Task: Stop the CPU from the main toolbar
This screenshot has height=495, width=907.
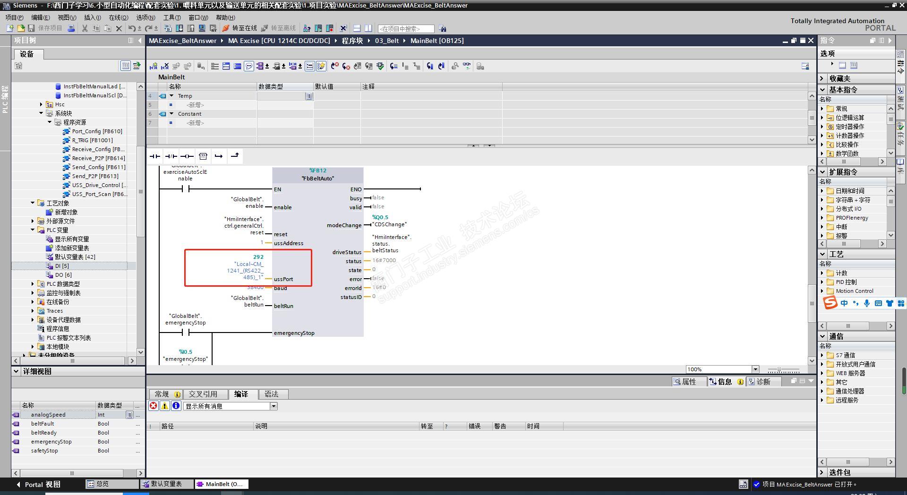Action: coord(330,28)
